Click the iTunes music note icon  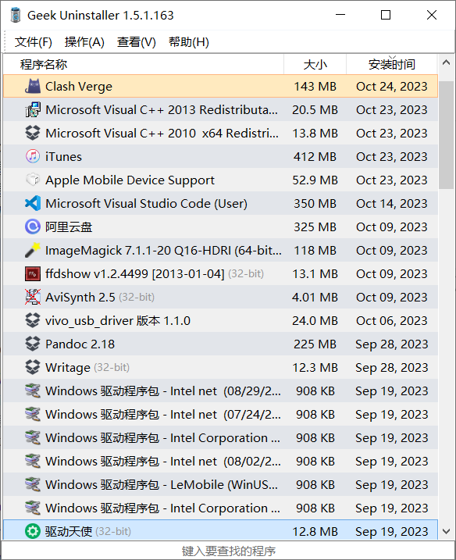pyautogui.click(x=33, y=156)
